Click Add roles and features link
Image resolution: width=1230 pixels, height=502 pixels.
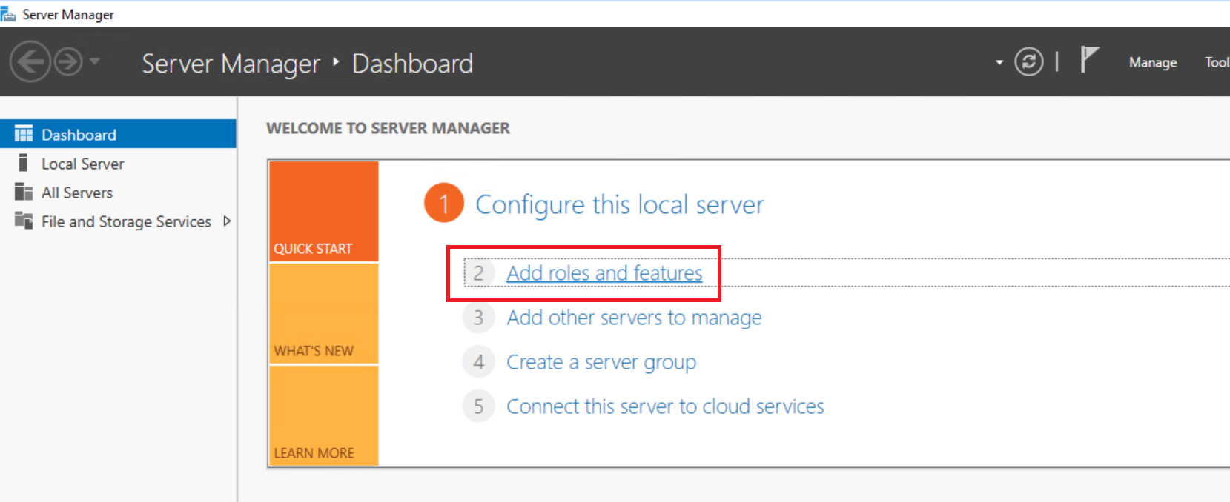(x=604, y=273)
